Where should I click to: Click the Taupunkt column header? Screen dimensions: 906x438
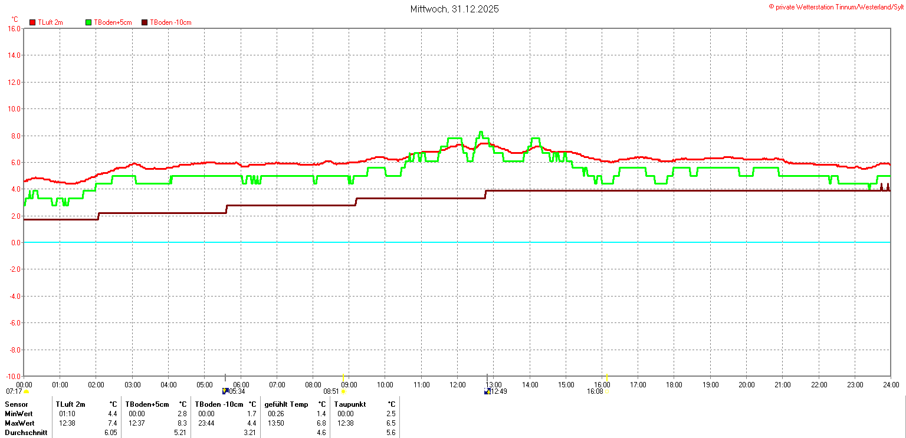[x=350, y=404]
